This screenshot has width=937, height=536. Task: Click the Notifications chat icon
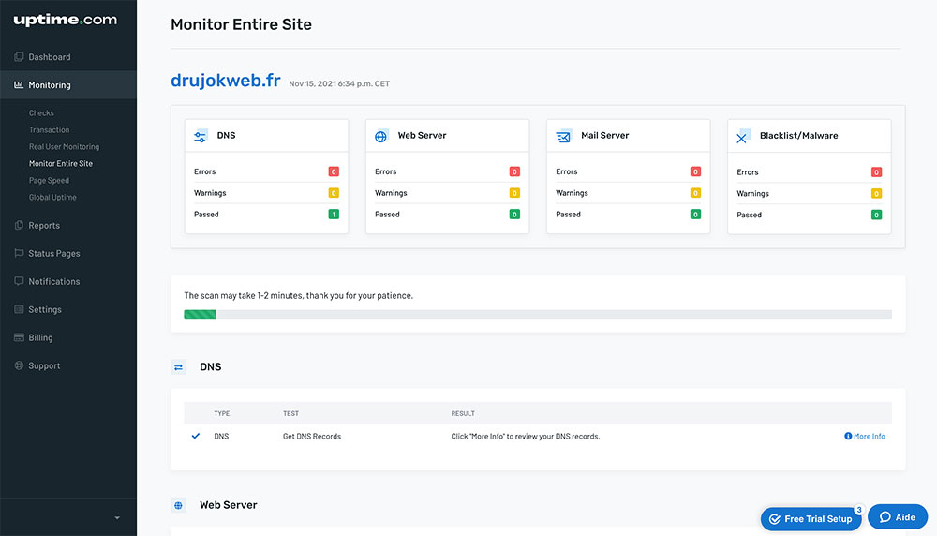(19, 281)
